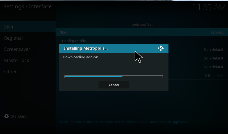The image size is (228, 134).
Task: Click the download progress bar
Action: click(114, 76)
